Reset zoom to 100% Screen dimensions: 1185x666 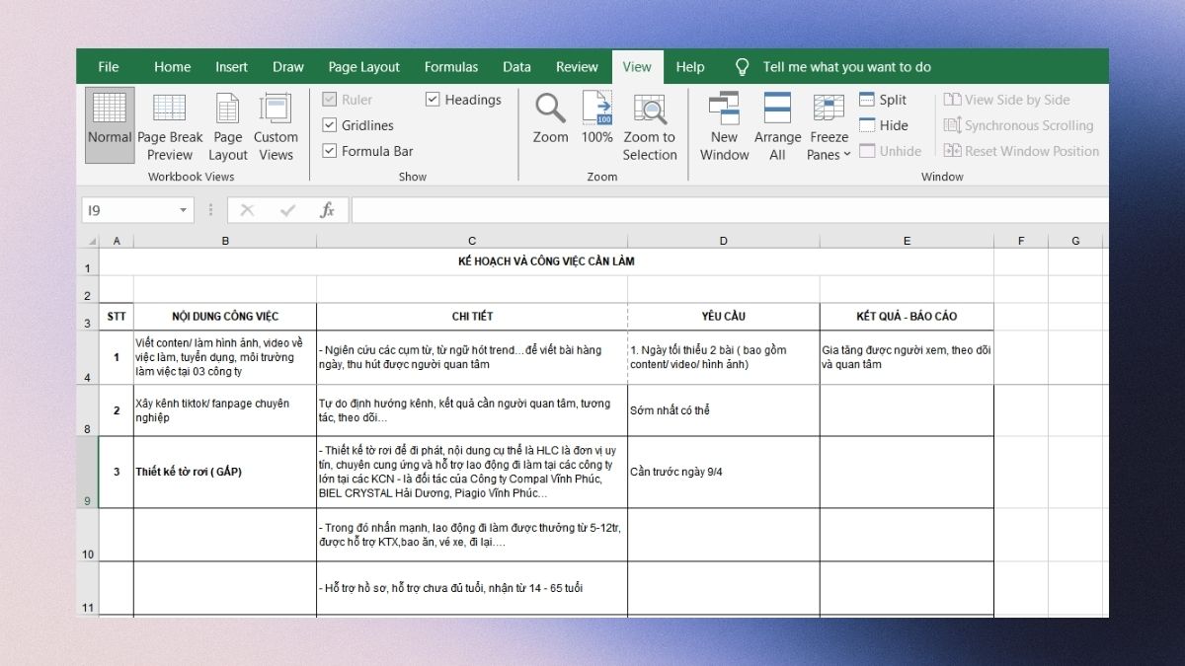coord(597,118)
